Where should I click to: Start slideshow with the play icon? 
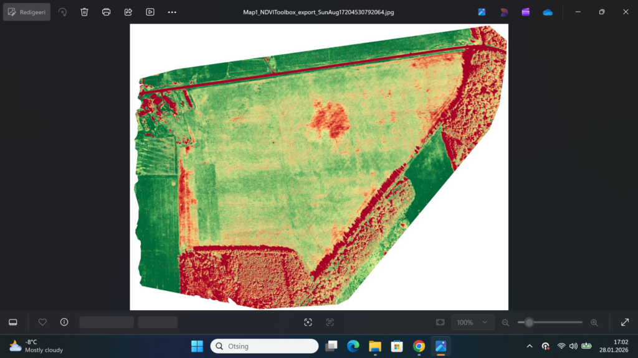tap(150, 12)
